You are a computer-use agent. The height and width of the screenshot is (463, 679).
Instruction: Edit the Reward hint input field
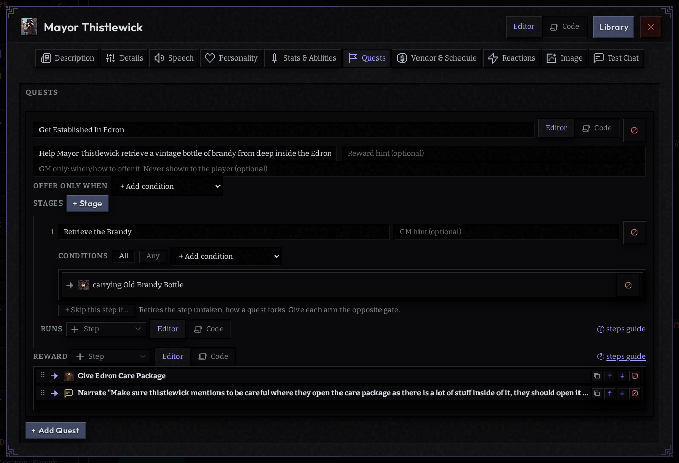(493, 153)
